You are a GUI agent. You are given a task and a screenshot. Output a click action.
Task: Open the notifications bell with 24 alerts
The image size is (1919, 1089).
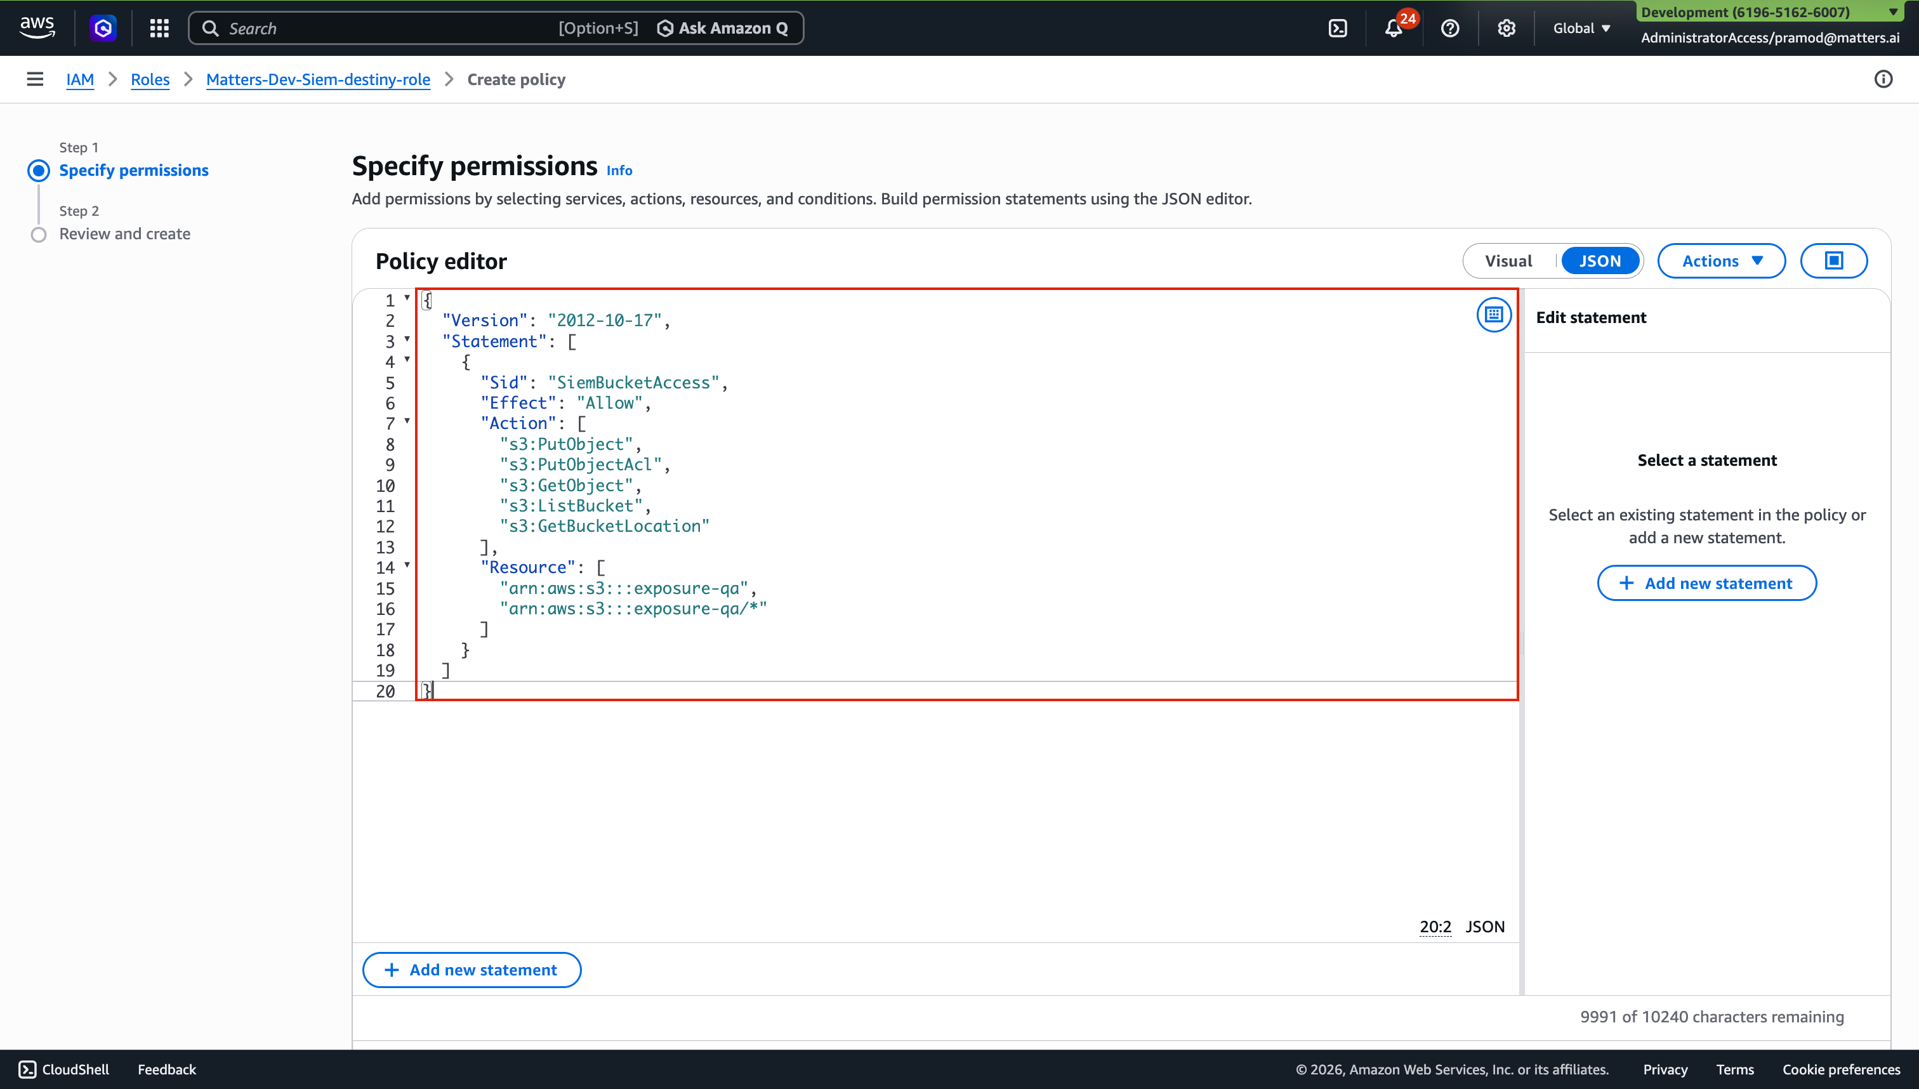coord(1394,29)
